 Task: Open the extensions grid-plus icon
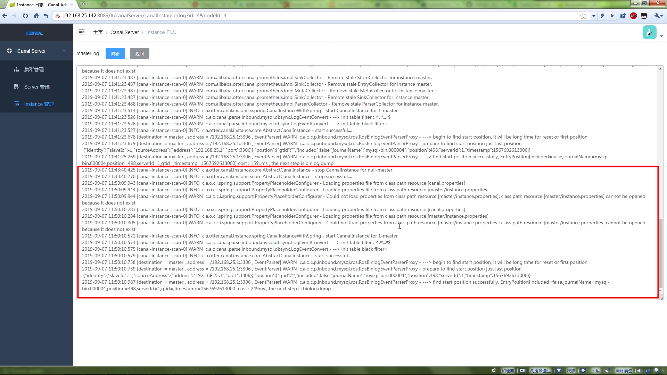[623, 16]
